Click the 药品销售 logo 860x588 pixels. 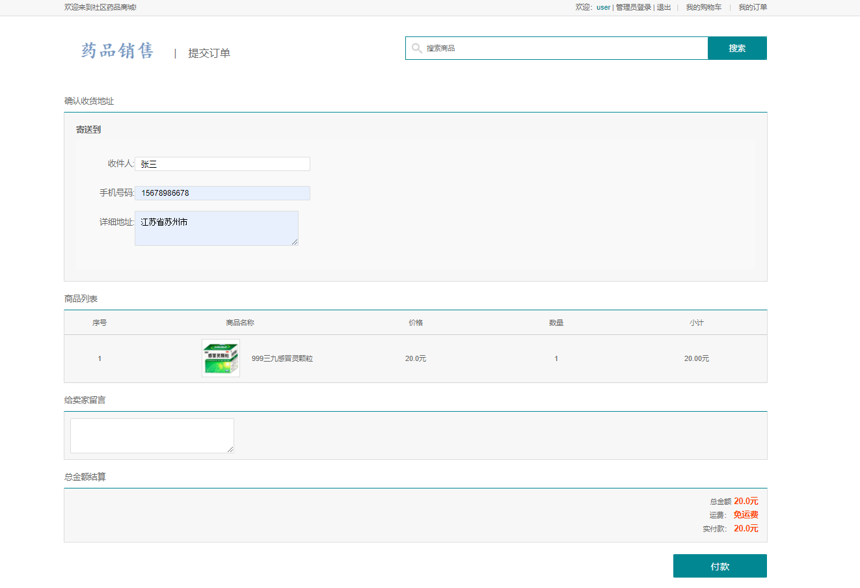click(118, 51)
